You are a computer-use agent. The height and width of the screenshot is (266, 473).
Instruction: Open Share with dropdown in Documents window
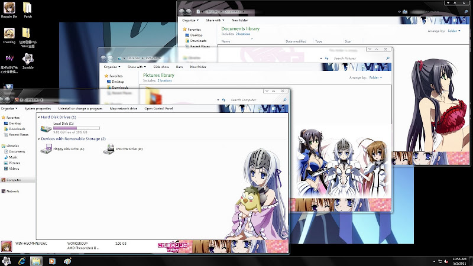(215, 20)
